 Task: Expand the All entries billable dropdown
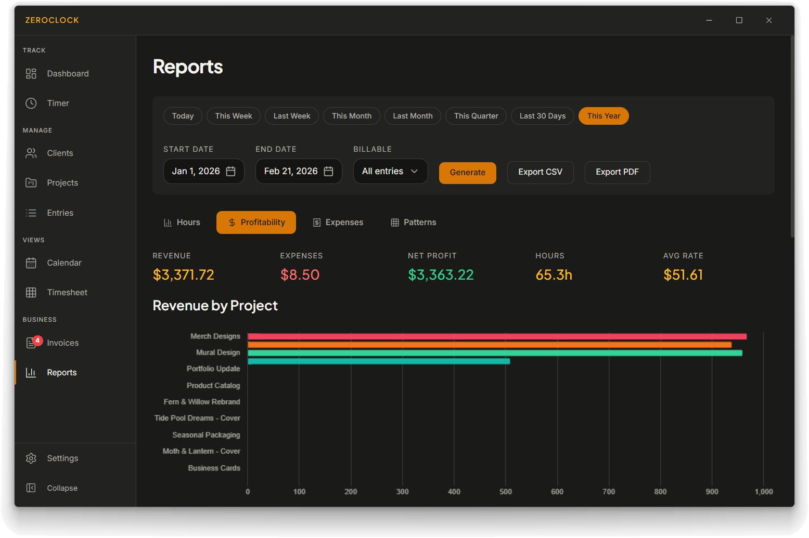tap(390, 172)
